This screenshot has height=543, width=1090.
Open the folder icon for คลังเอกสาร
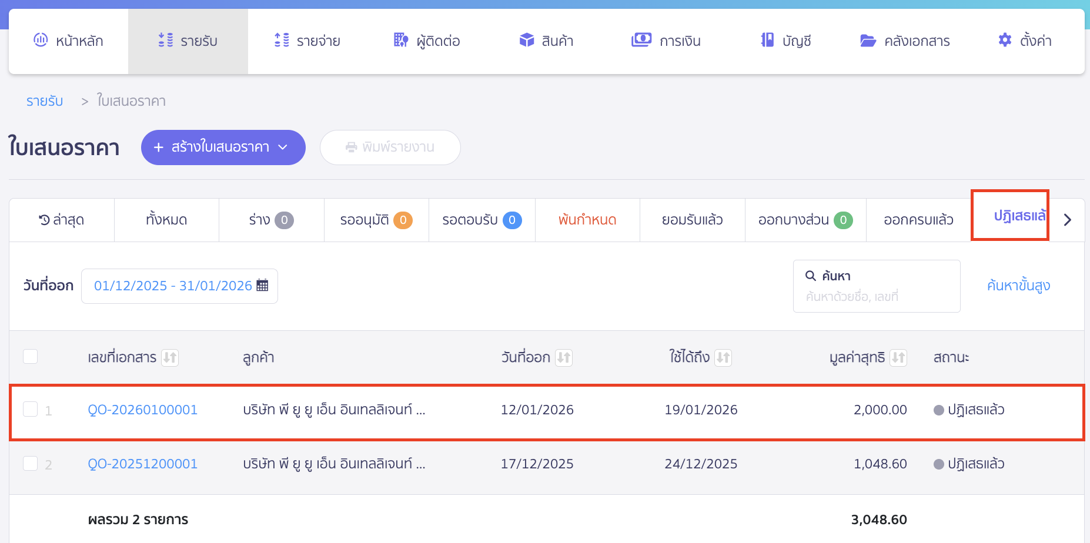(868, 41)
